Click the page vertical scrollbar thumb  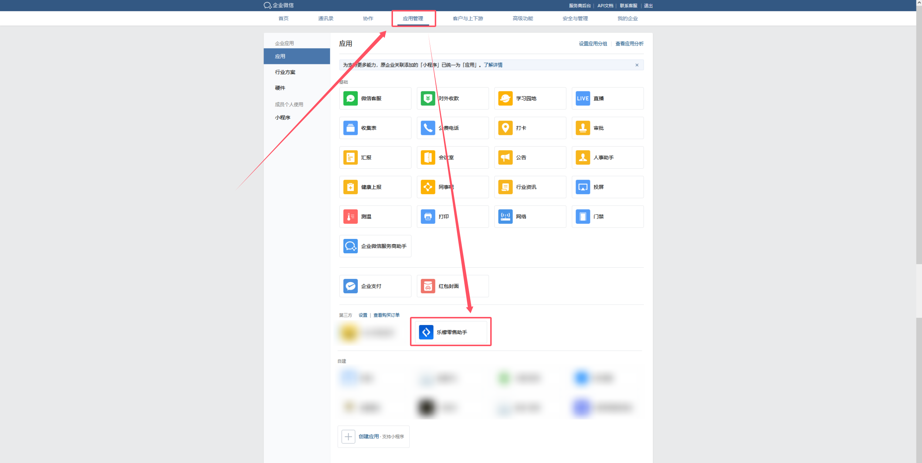click(919, 135)
